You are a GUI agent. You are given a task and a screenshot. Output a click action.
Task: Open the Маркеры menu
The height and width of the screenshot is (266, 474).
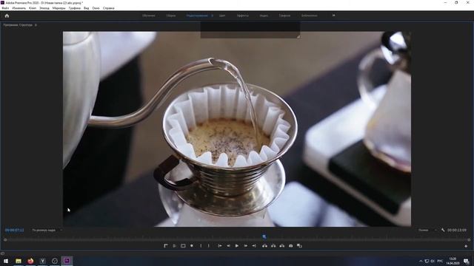(x=59, y=8)
